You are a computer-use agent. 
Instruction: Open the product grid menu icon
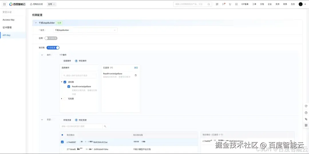click(x=5, y=4)
